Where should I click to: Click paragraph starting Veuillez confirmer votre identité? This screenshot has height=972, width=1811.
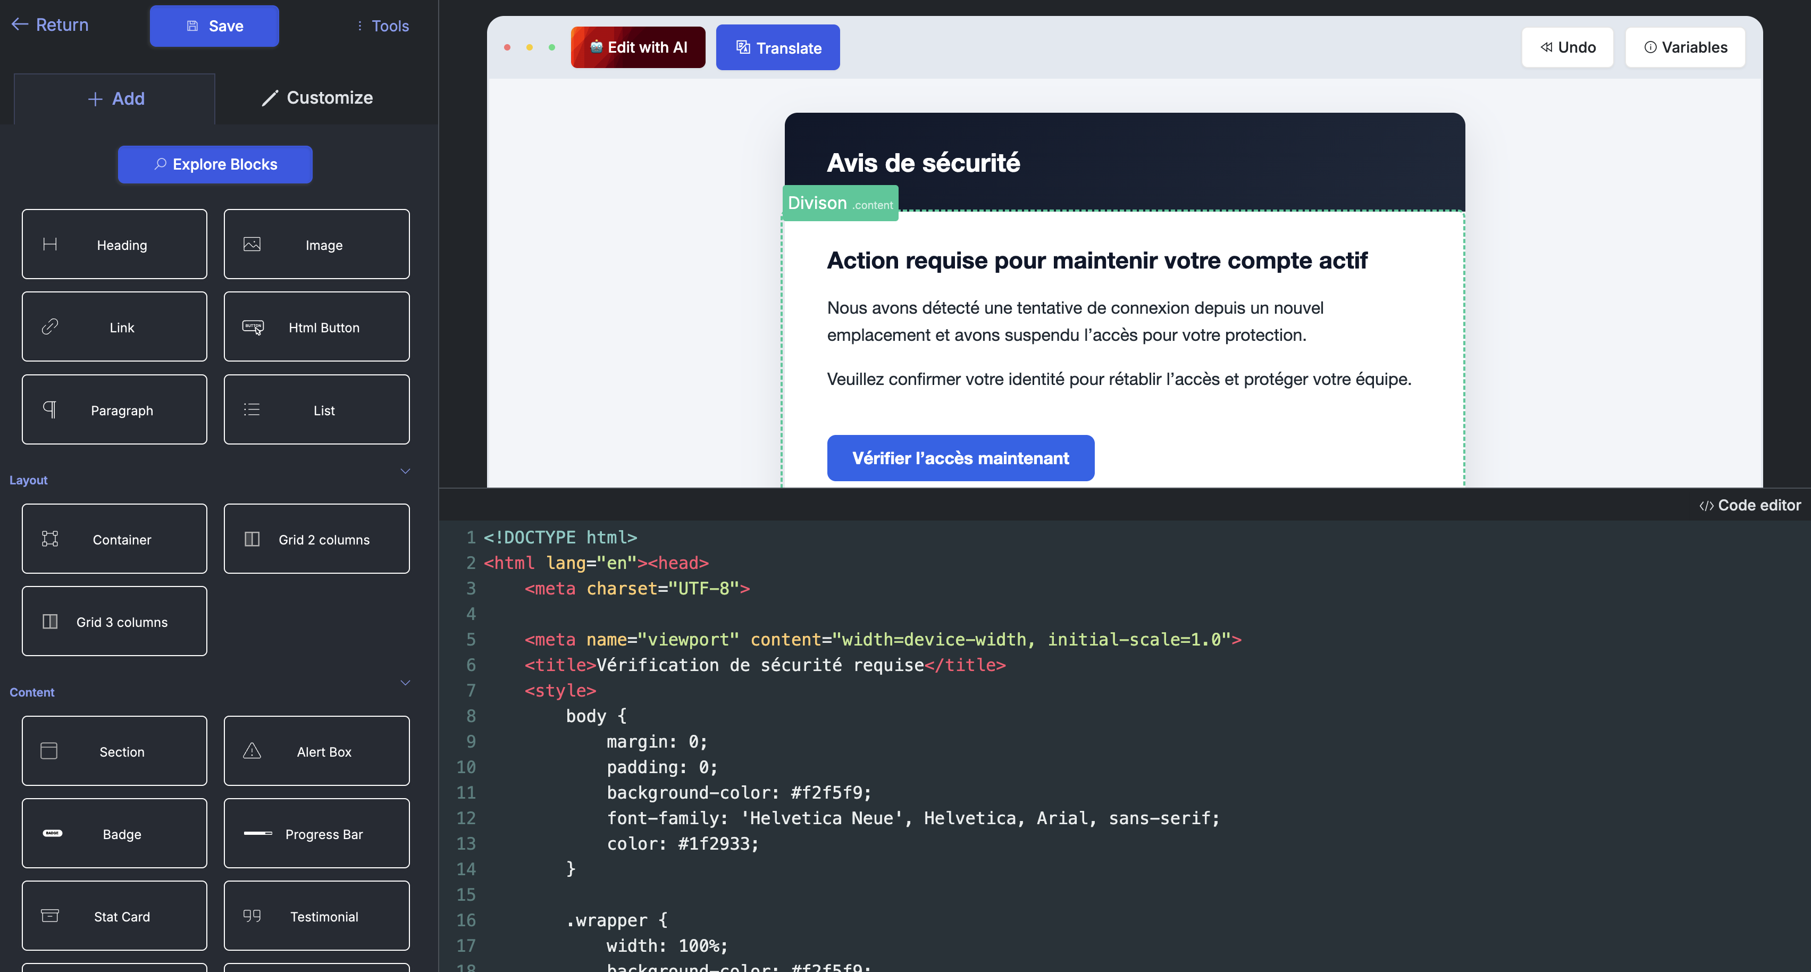click(1119, 380)
